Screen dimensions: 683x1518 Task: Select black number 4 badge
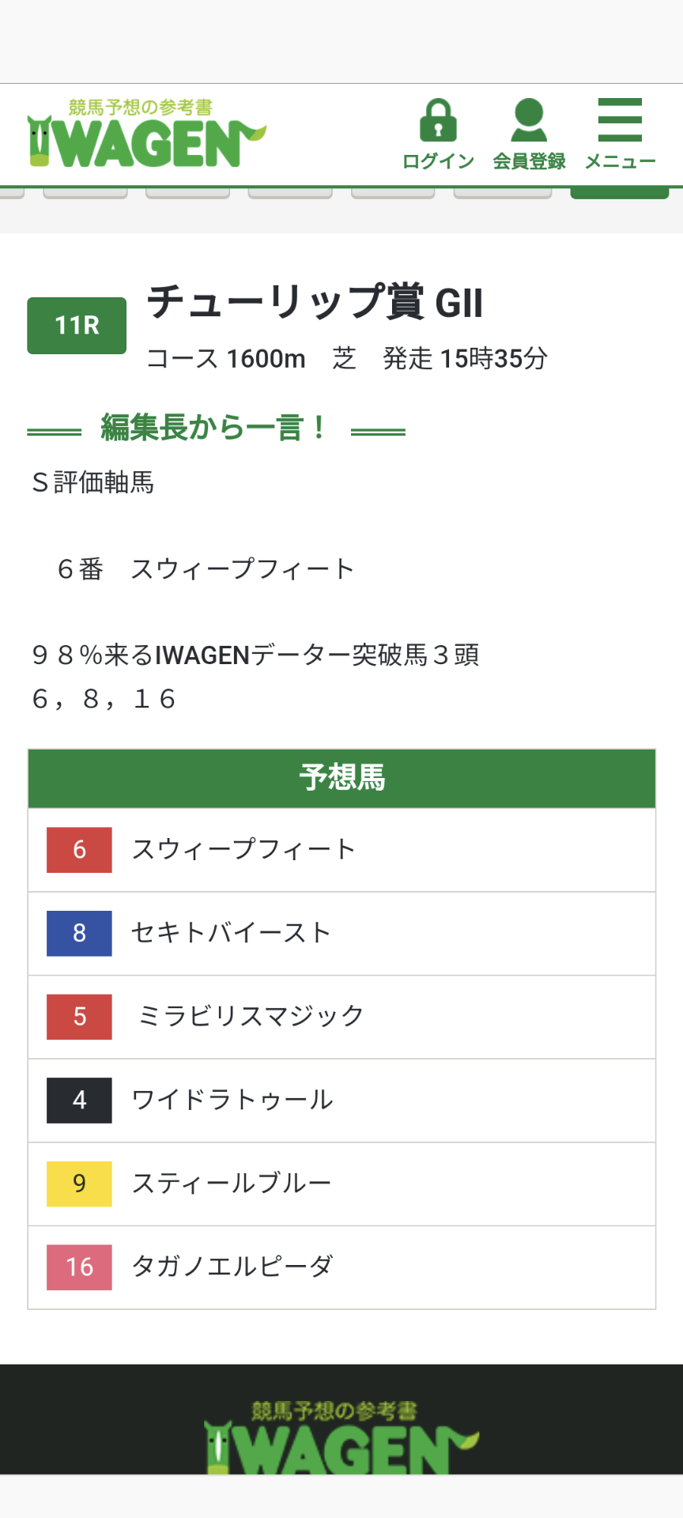point(79,1100)
